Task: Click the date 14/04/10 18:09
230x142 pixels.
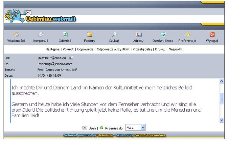Action: pos(49,75)
